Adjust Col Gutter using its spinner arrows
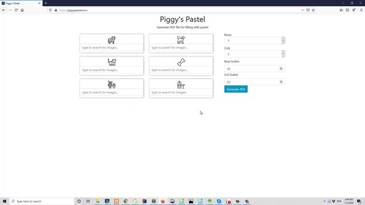 tap(281, 82)
